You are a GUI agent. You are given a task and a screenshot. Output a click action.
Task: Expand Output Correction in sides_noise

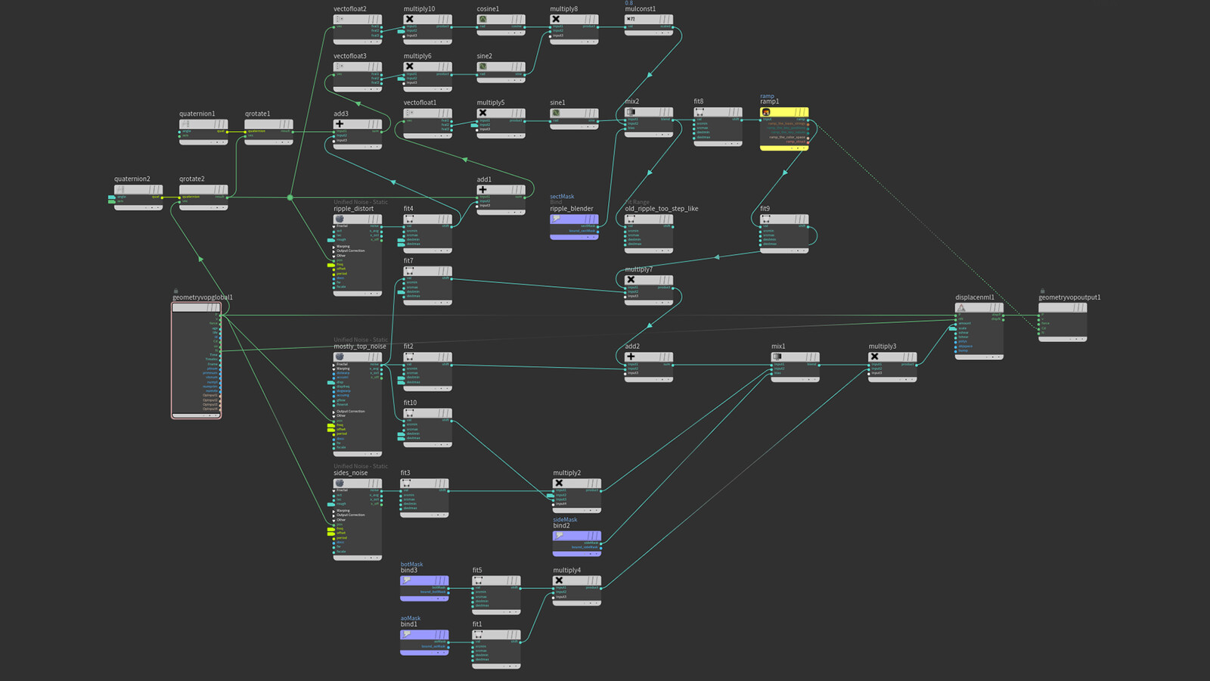pos(334,515)
